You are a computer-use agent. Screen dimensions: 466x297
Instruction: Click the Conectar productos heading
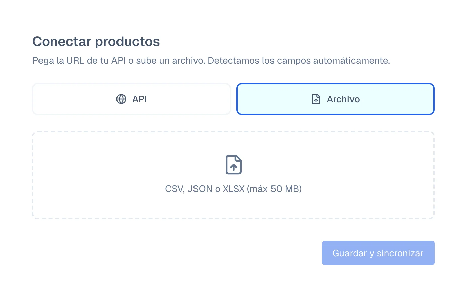pyautogui.click(x=96, y=42)
